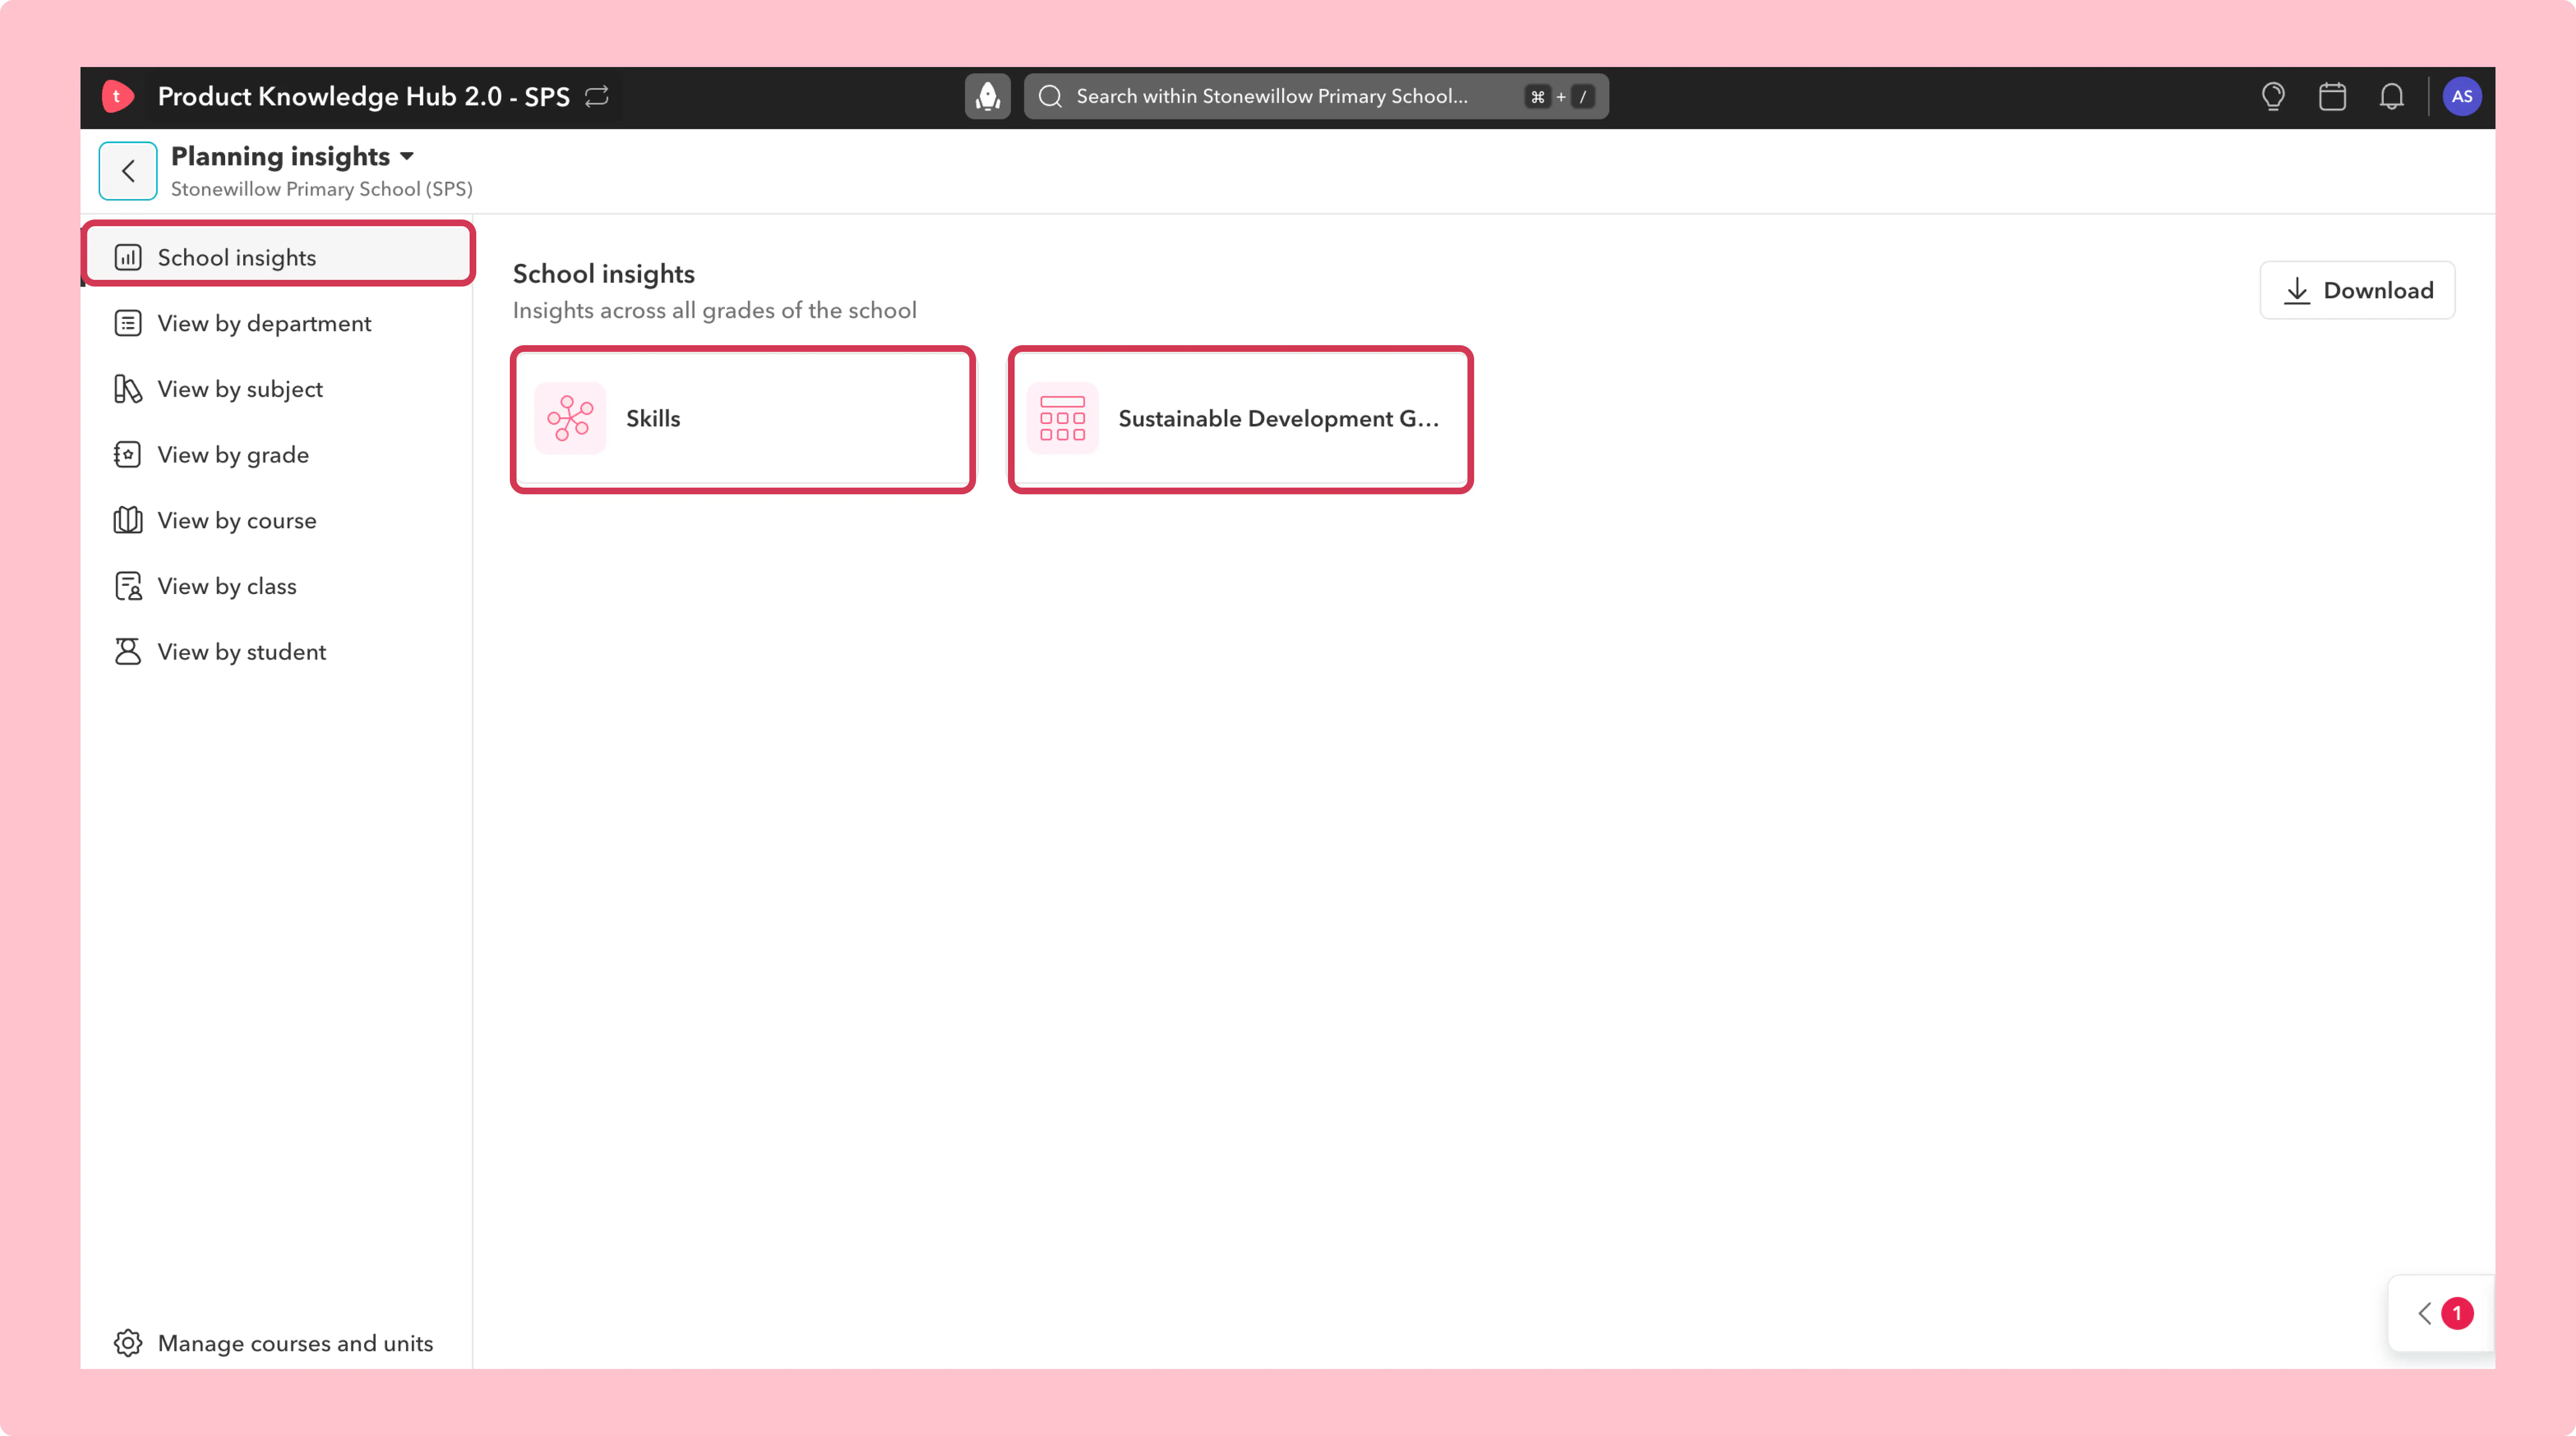Open the calendar icon in header

(2332, 96)
